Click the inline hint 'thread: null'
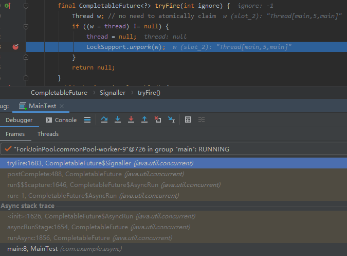Screen dimensions: 347x256 (166, 37)
